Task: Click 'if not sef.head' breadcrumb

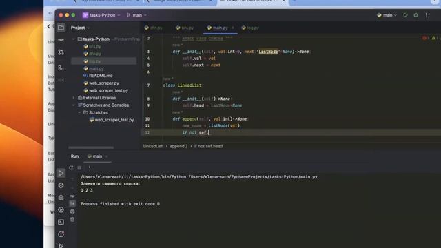Action: click(x=208, y=146)
